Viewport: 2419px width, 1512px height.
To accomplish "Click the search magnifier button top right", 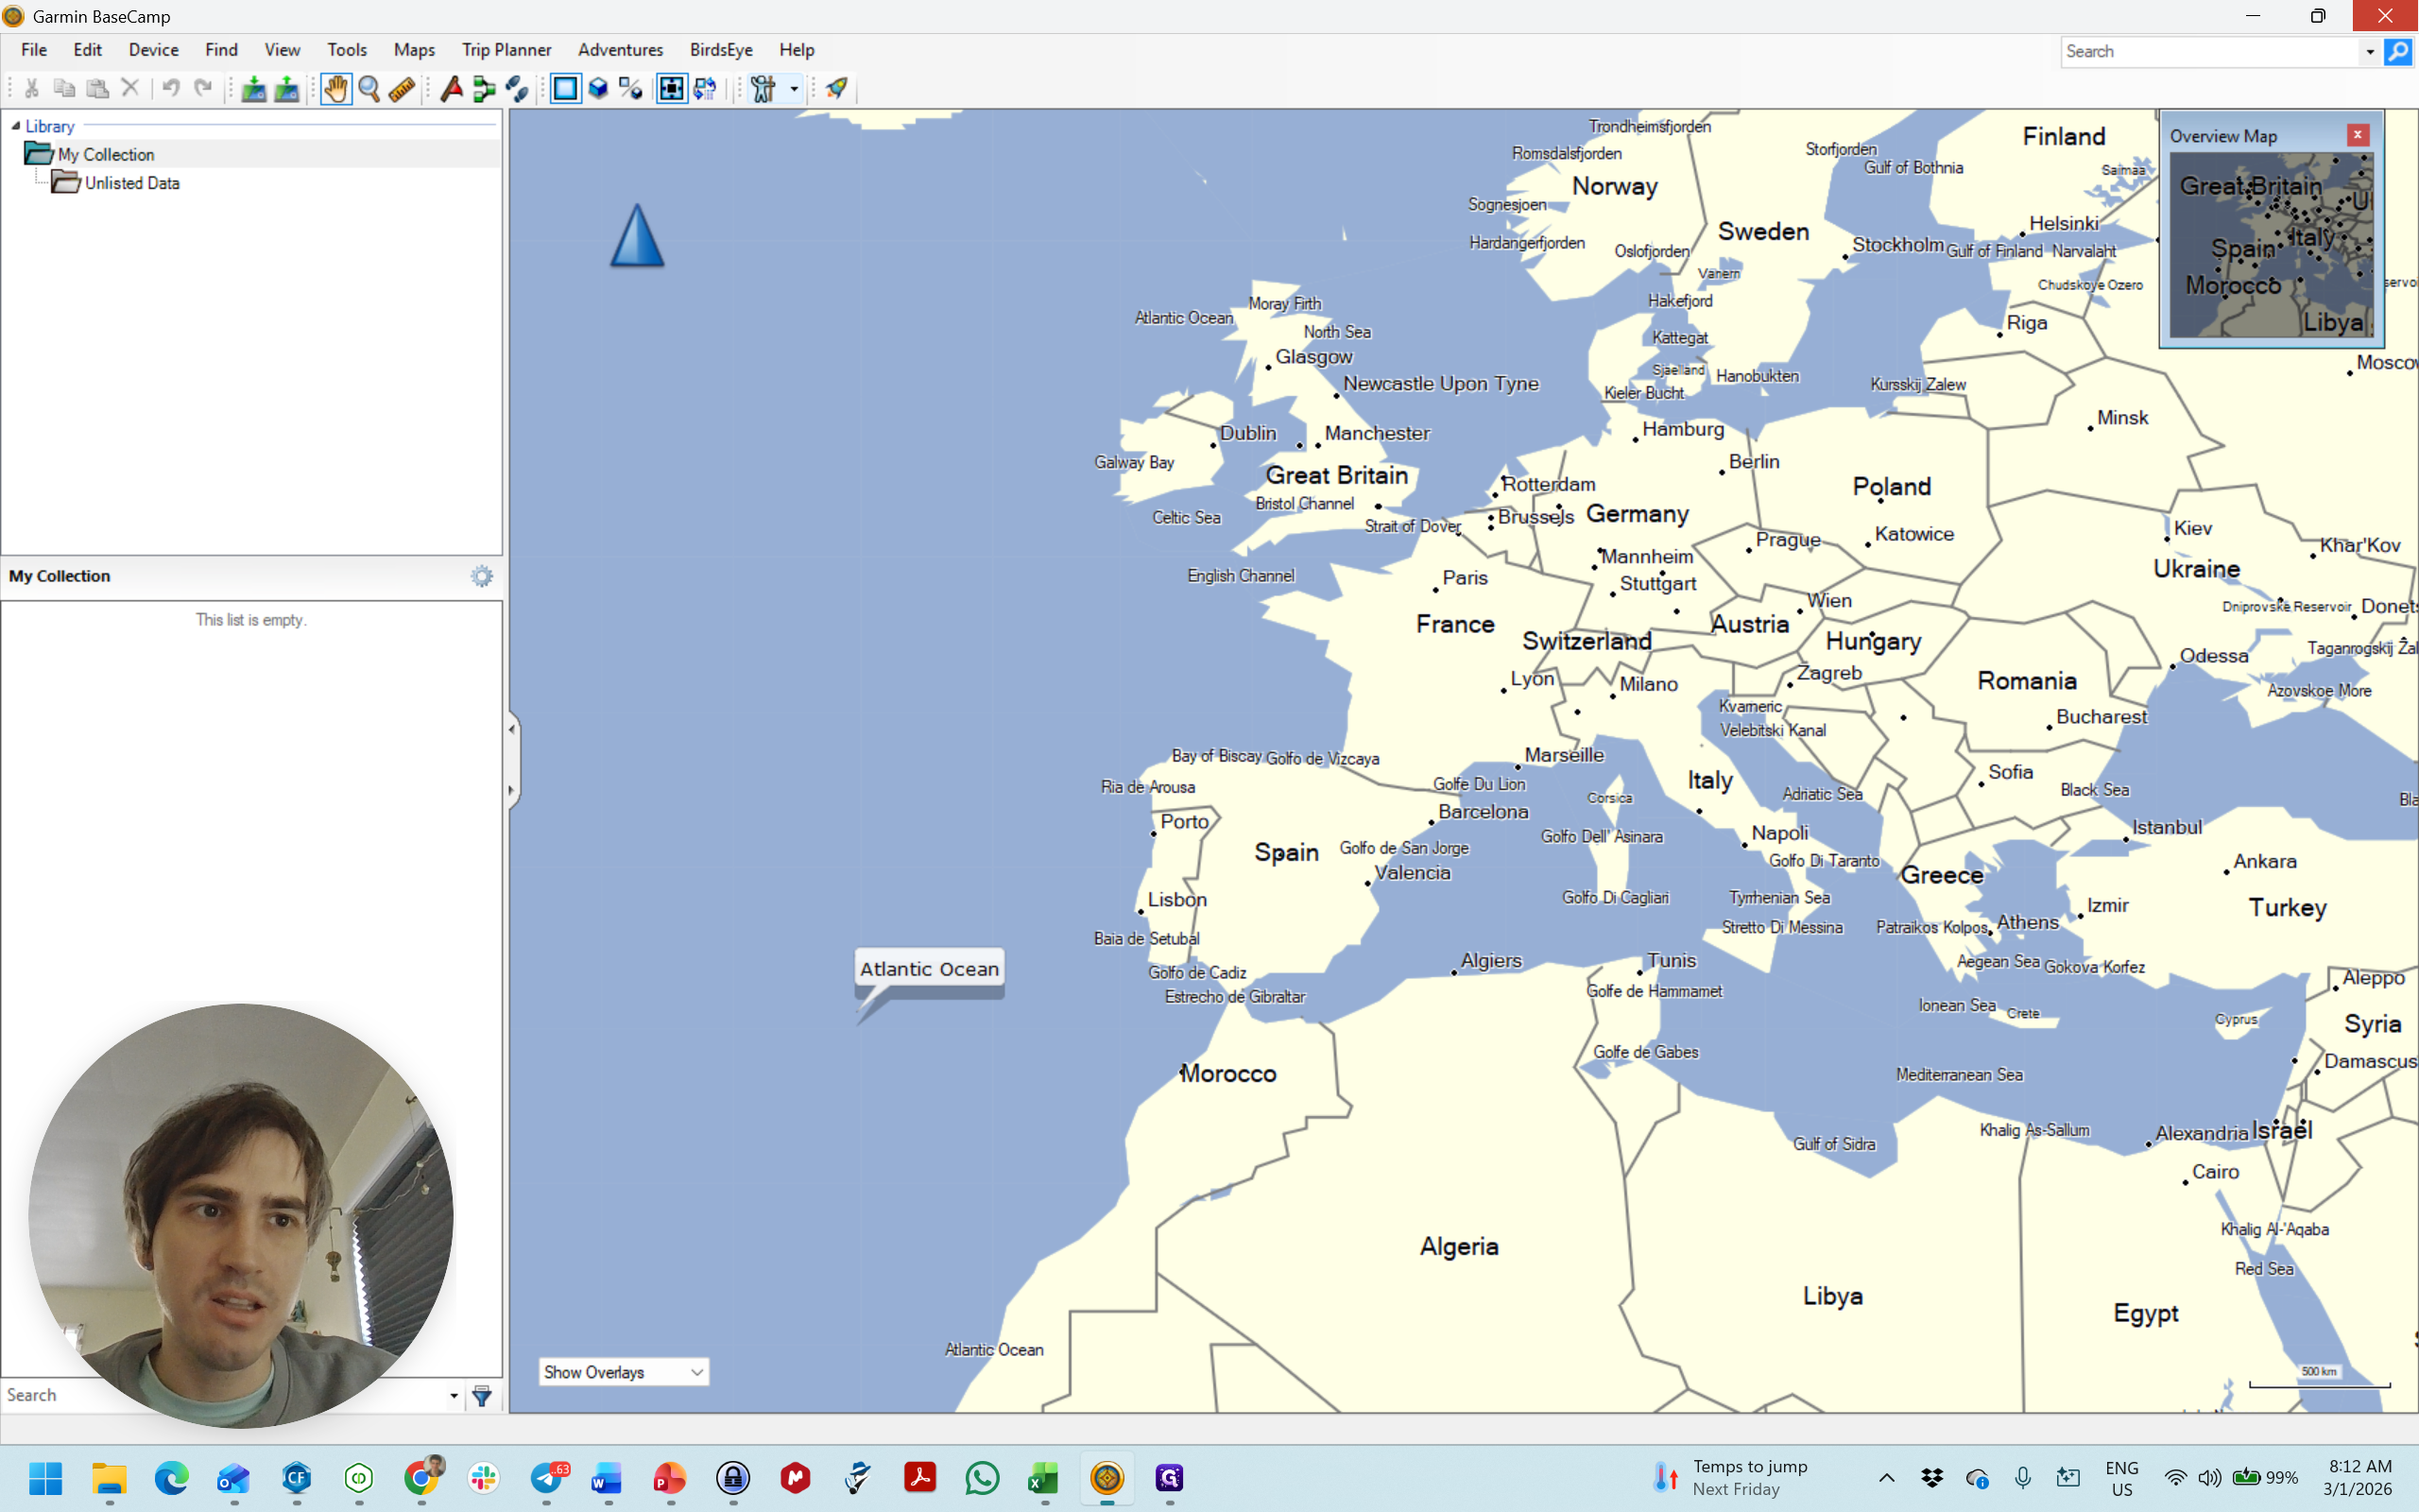I will [2397, 51].
